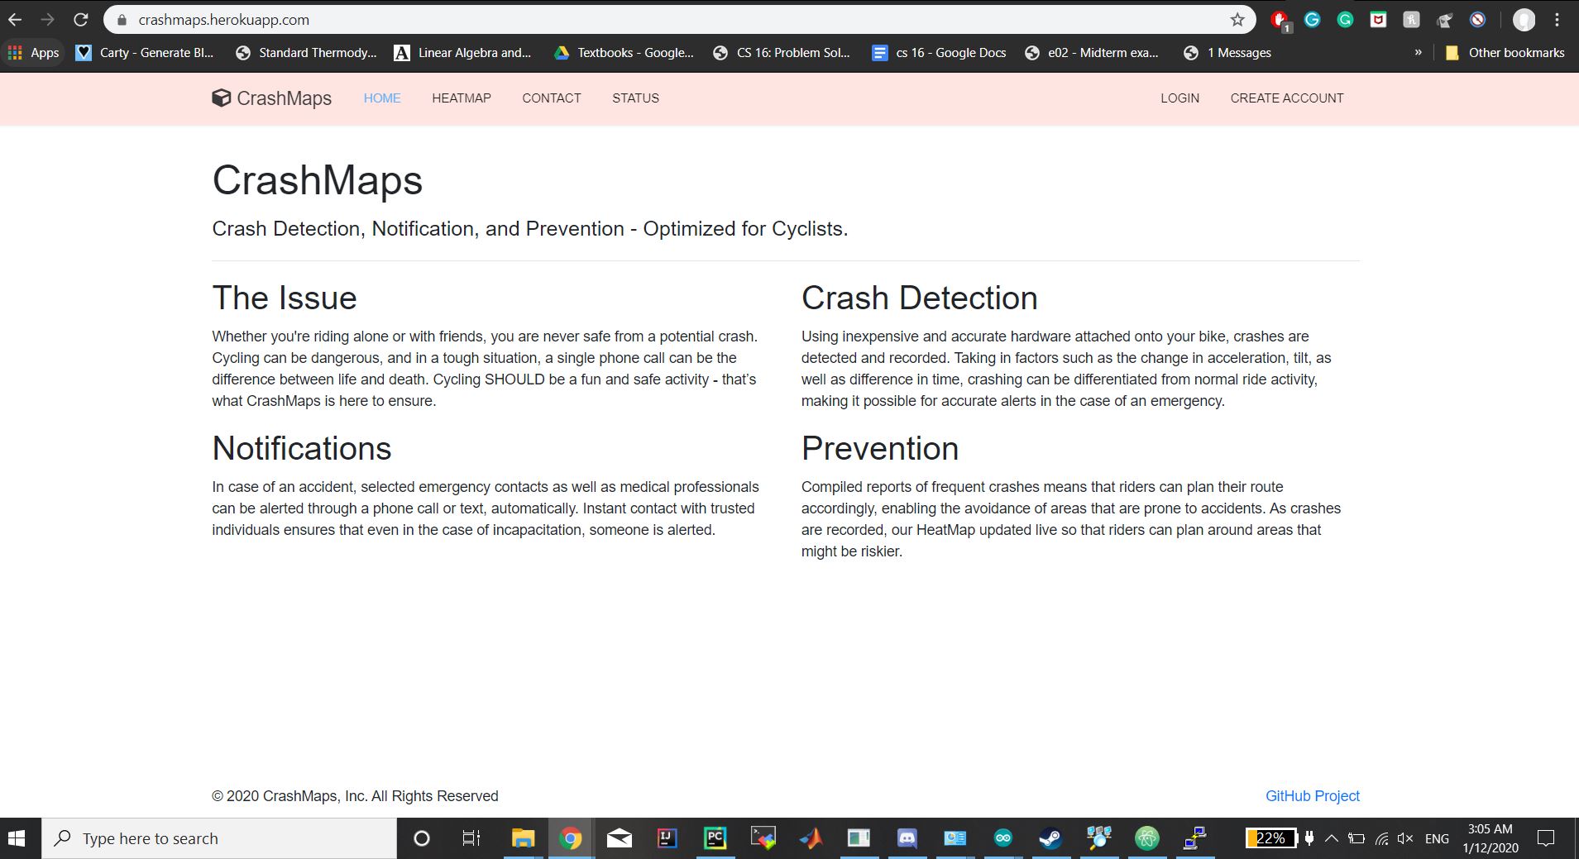Image resolution: width=1579 pixels, height=859 pixels.
Task: Open the CONTACT nav item
Action: pos(552,98)
